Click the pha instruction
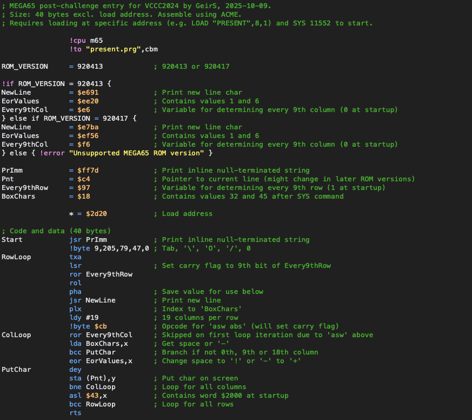Image resolution: width=472 pixels, height=420 pixels. [75, 292]
